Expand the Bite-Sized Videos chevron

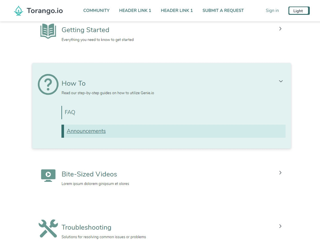(280, 173)
